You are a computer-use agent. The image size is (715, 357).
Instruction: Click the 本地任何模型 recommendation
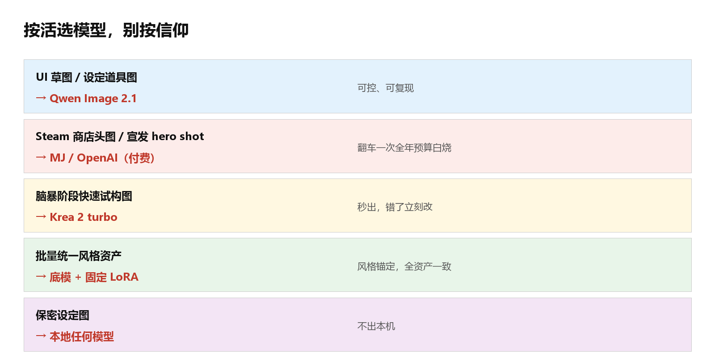click(75, 336)
